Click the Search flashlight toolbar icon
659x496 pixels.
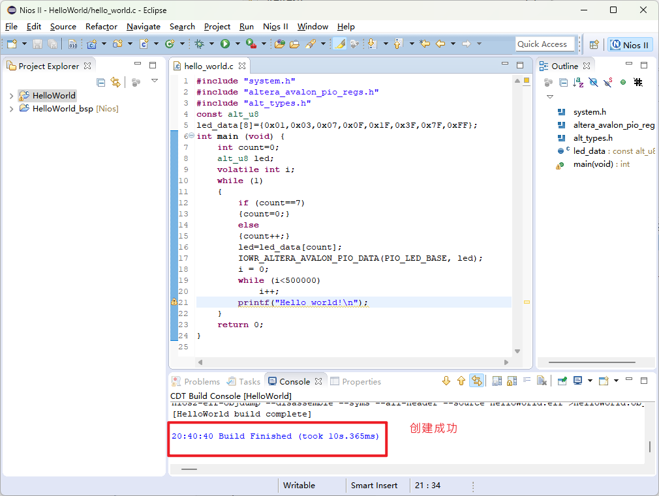point(311,44)
